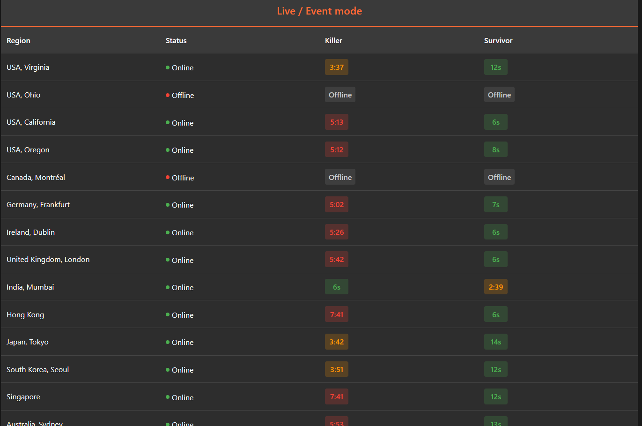Screen dimensions: 642x426
Task: Click the India, Mumbai region name
Action: (x=30, y=287)
